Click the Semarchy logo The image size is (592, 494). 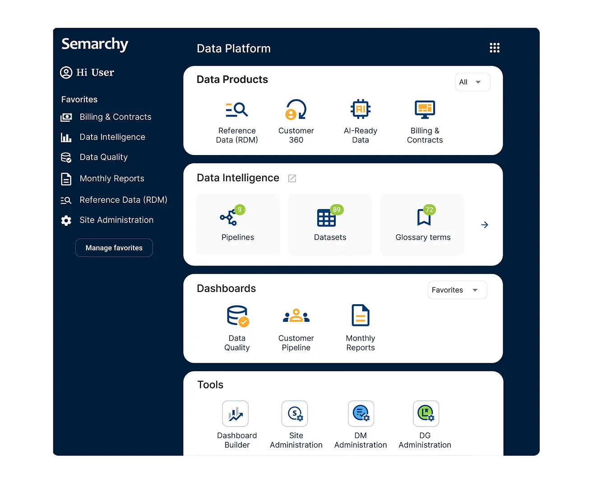95,44
